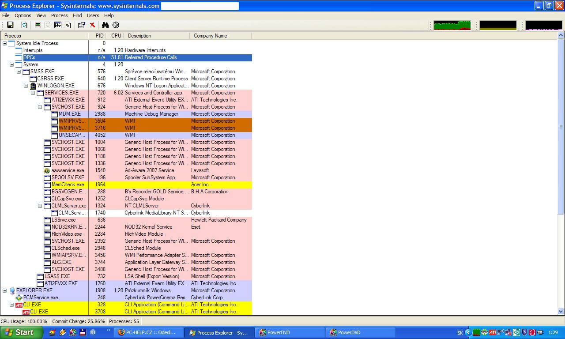Select the DPCs row

[x=126, y=57]
